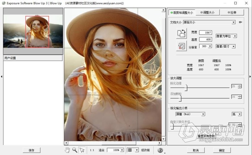Switch to 调整大小 tab

[x=208, y=12]
